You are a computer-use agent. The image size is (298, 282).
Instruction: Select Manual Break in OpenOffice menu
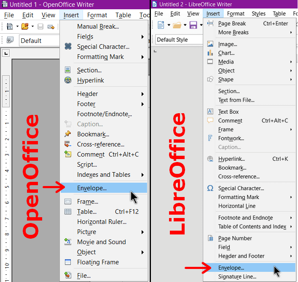(x=104, y=27)
